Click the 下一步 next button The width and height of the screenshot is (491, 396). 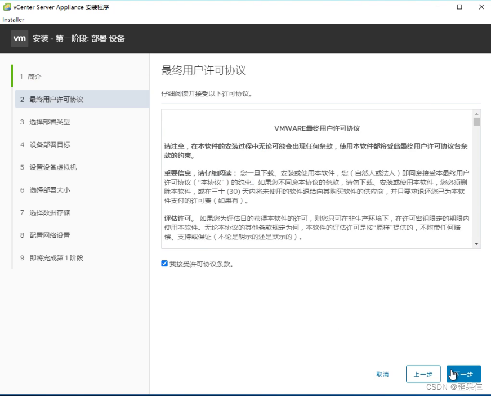[464, 374]
